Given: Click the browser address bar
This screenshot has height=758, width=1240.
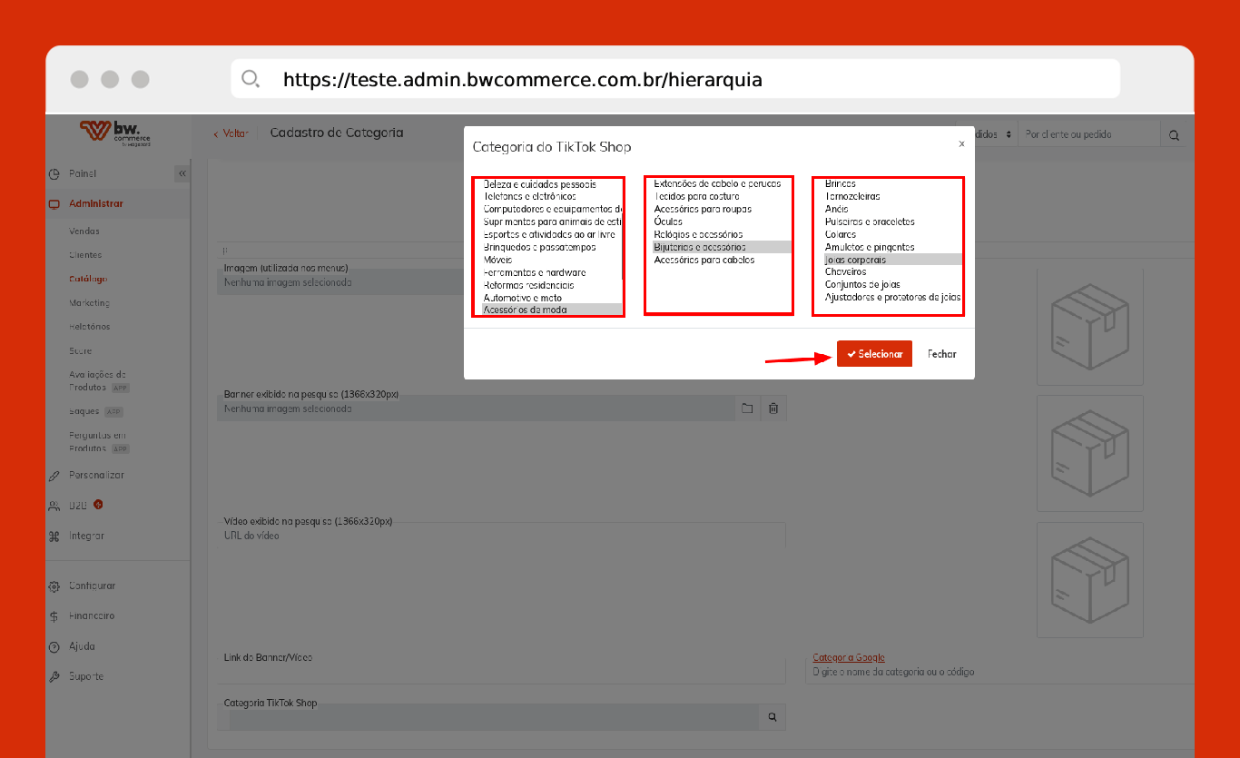Looking at the screenshot, I should [x=674, y=79].
